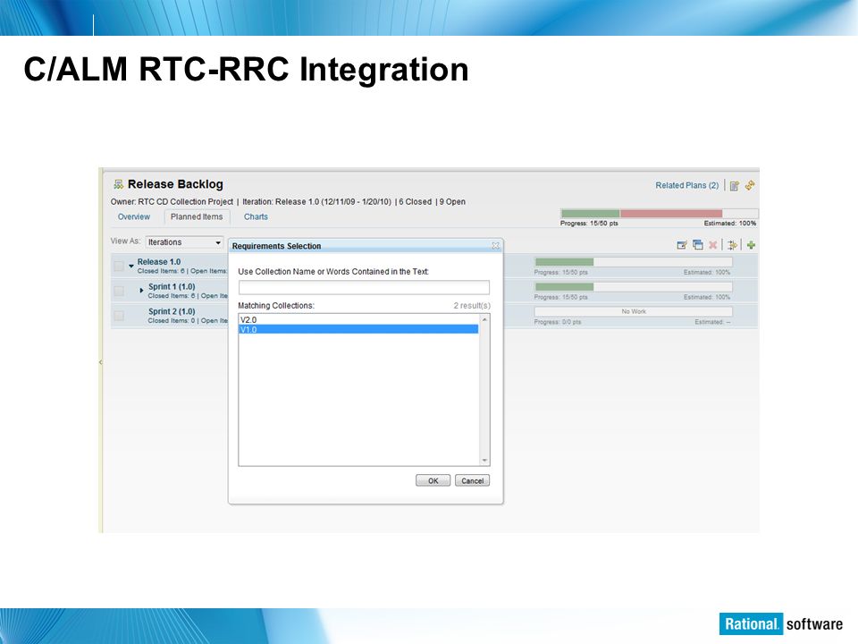The height and width of the screenshot is (644, 858).
Task: Toggle the Sprint 2 (1.0) row checkbox
Action: tap(119, 316)
